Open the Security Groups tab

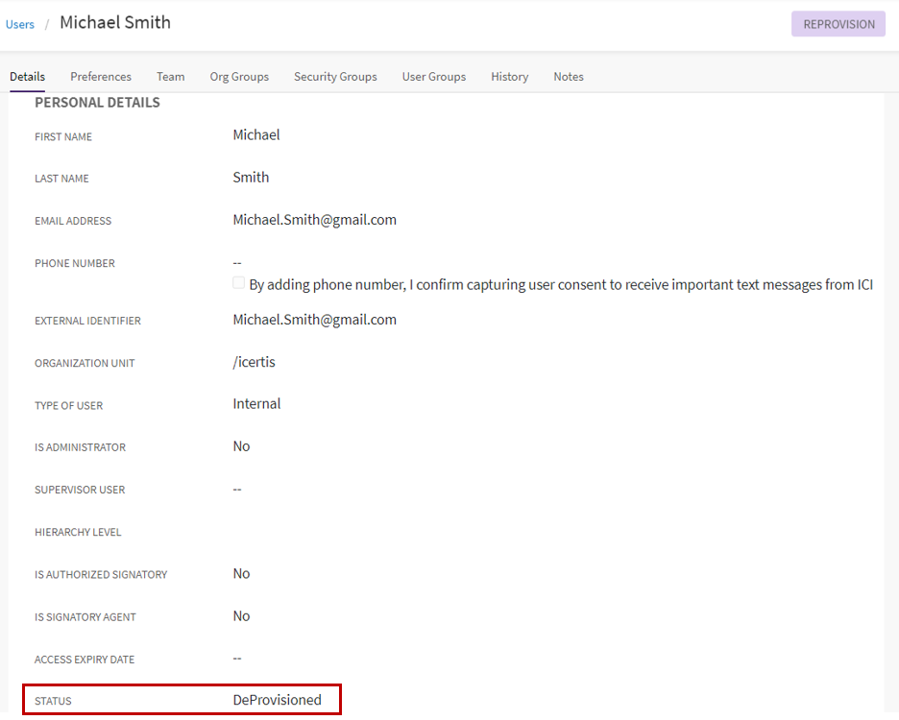pos(335,77)
